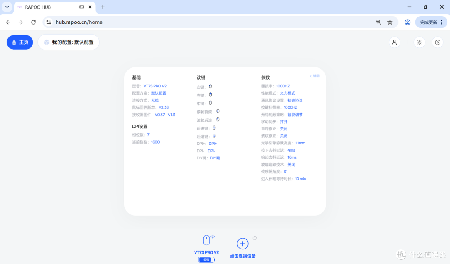Image resolution: width=450 pixels, height=264 pixels.
Task: Click the lift-off height value 1.1mm
Action: click(x=300, y=143)
